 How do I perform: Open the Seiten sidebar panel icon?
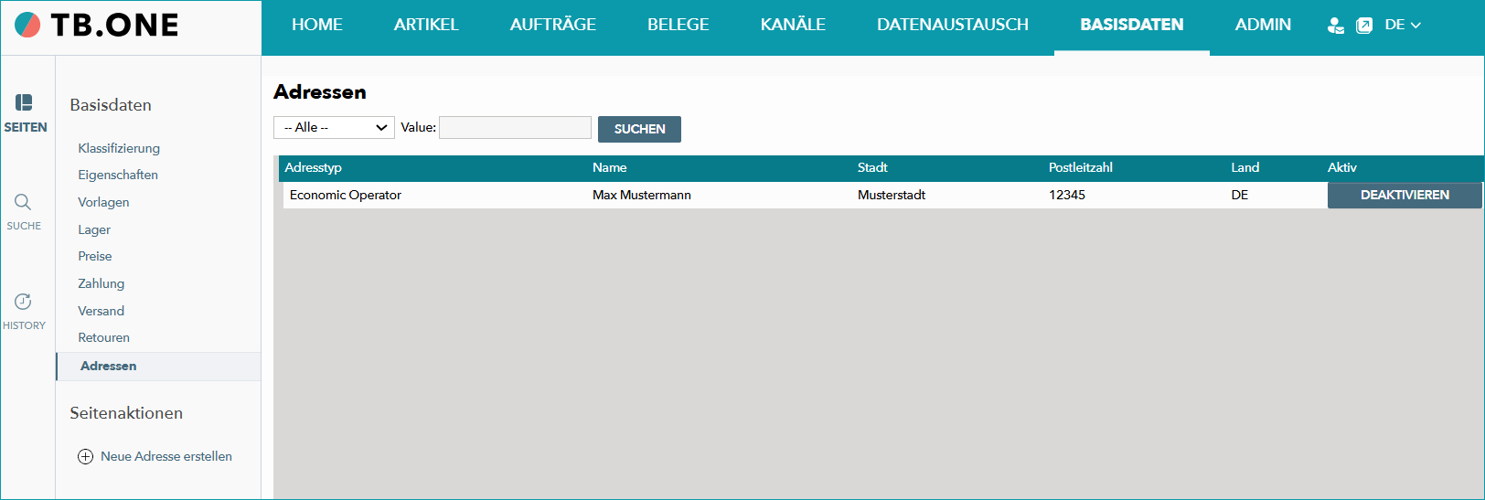pos(25,102)
